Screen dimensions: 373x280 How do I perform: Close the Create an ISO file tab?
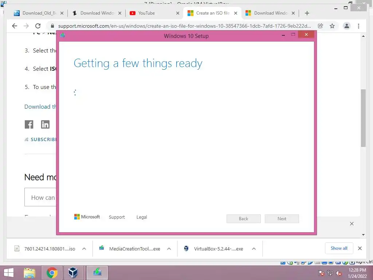coord(236,13)
